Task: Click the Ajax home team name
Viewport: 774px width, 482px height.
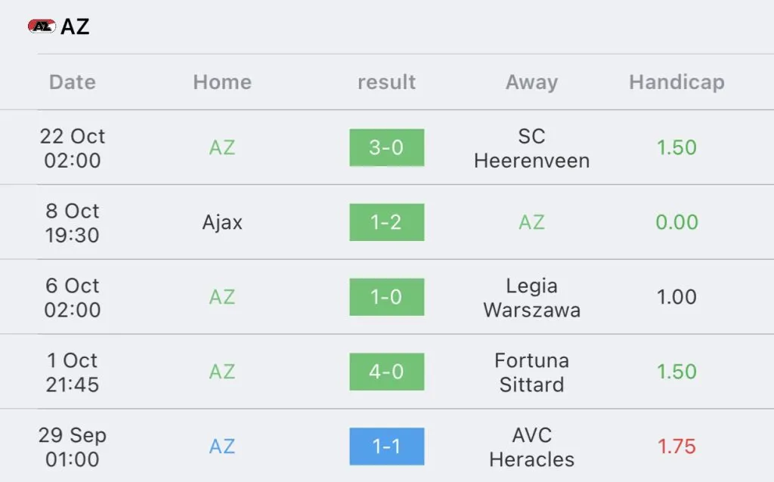Action: pos(222,223)
